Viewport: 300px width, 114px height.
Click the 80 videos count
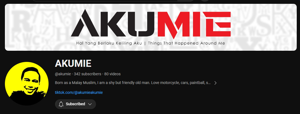tap(112, 74)
